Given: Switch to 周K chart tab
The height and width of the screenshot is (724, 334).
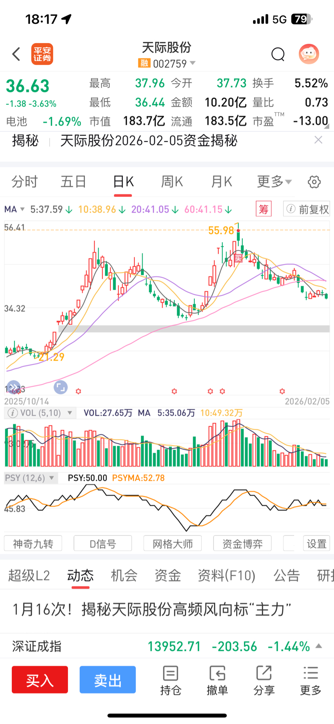Looking at the screenshot, I should click(x=172, y=182).
